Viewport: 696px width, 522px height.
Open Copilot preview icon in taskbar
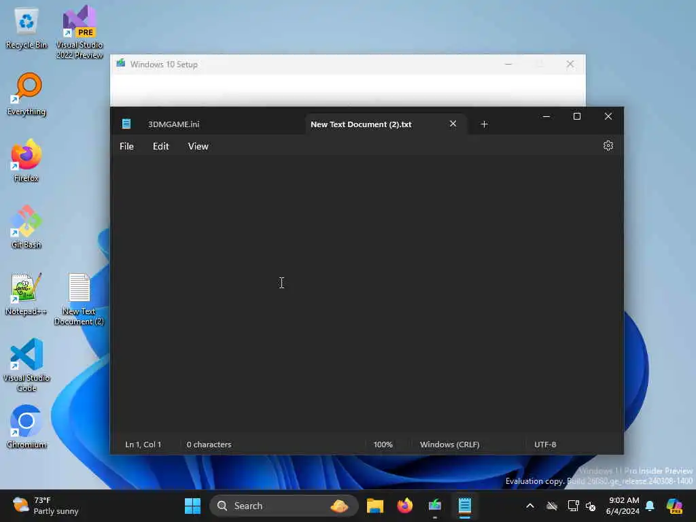[674, 506]
